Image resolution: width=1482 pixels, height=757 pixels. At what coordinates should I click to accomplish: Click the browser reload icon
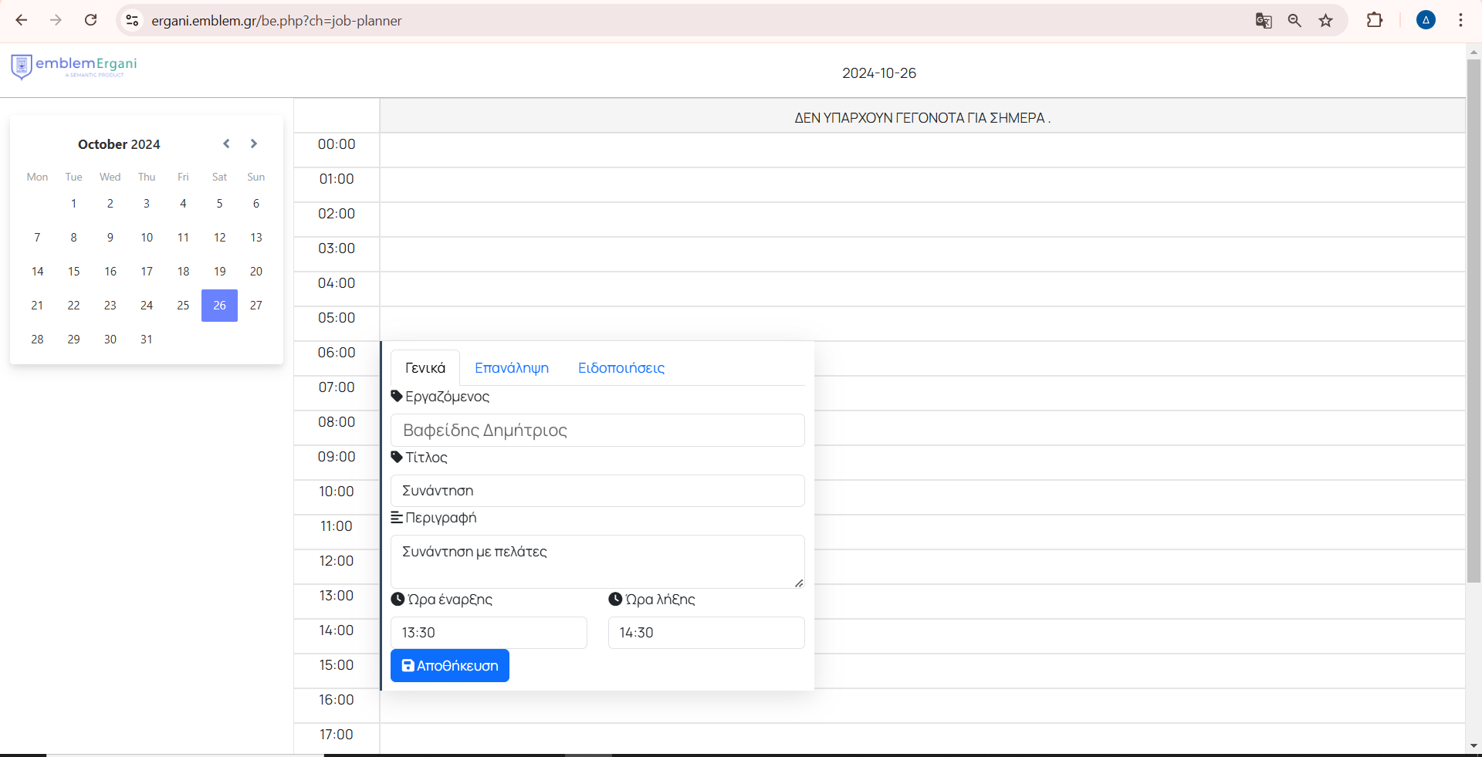click(x=90, y=20)
